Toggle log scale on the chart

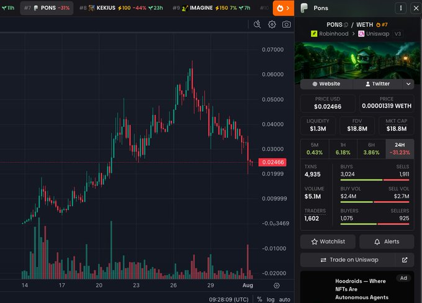271,299
